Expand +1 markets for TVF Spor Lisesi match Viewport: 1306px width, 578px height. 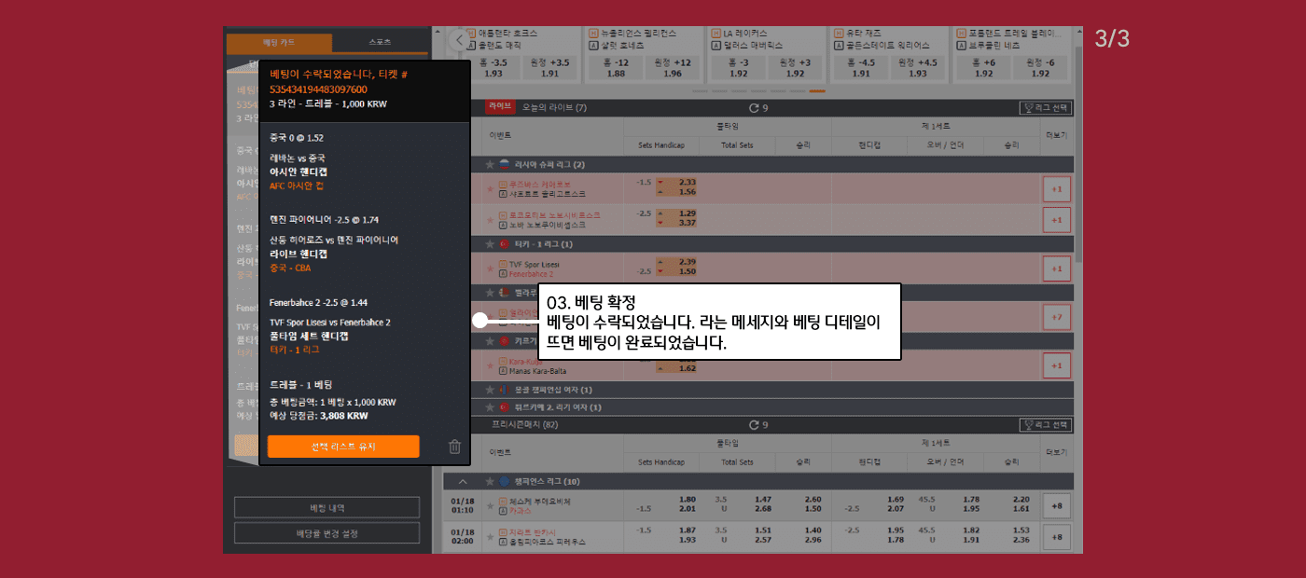pyautogui.click(x=1056, y=268)
